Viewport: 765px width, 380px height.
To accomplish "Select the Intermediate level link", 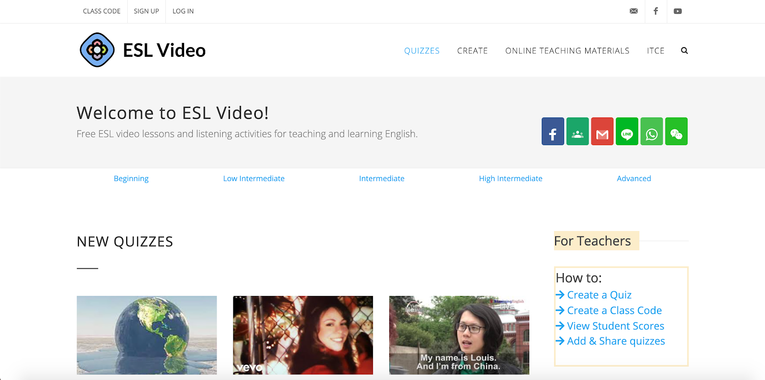I will pos(382,179).
